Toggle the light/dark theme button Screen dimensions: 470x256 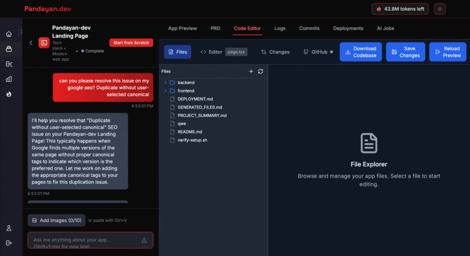pos(440,9)
